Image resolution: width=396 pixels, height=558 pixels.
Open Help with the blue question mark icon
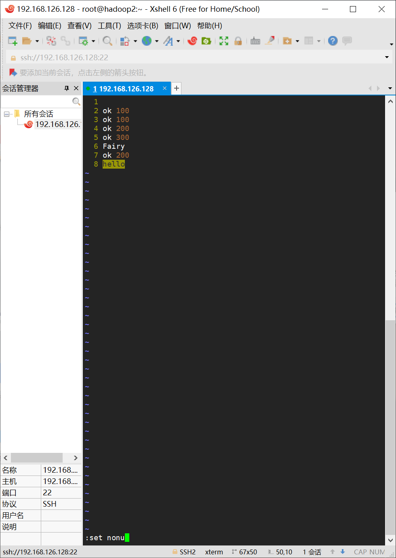(333, 41)
